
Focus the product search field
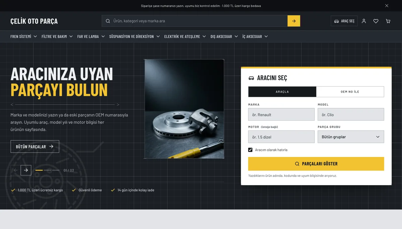pyautogui.click(x=195, y=21)
